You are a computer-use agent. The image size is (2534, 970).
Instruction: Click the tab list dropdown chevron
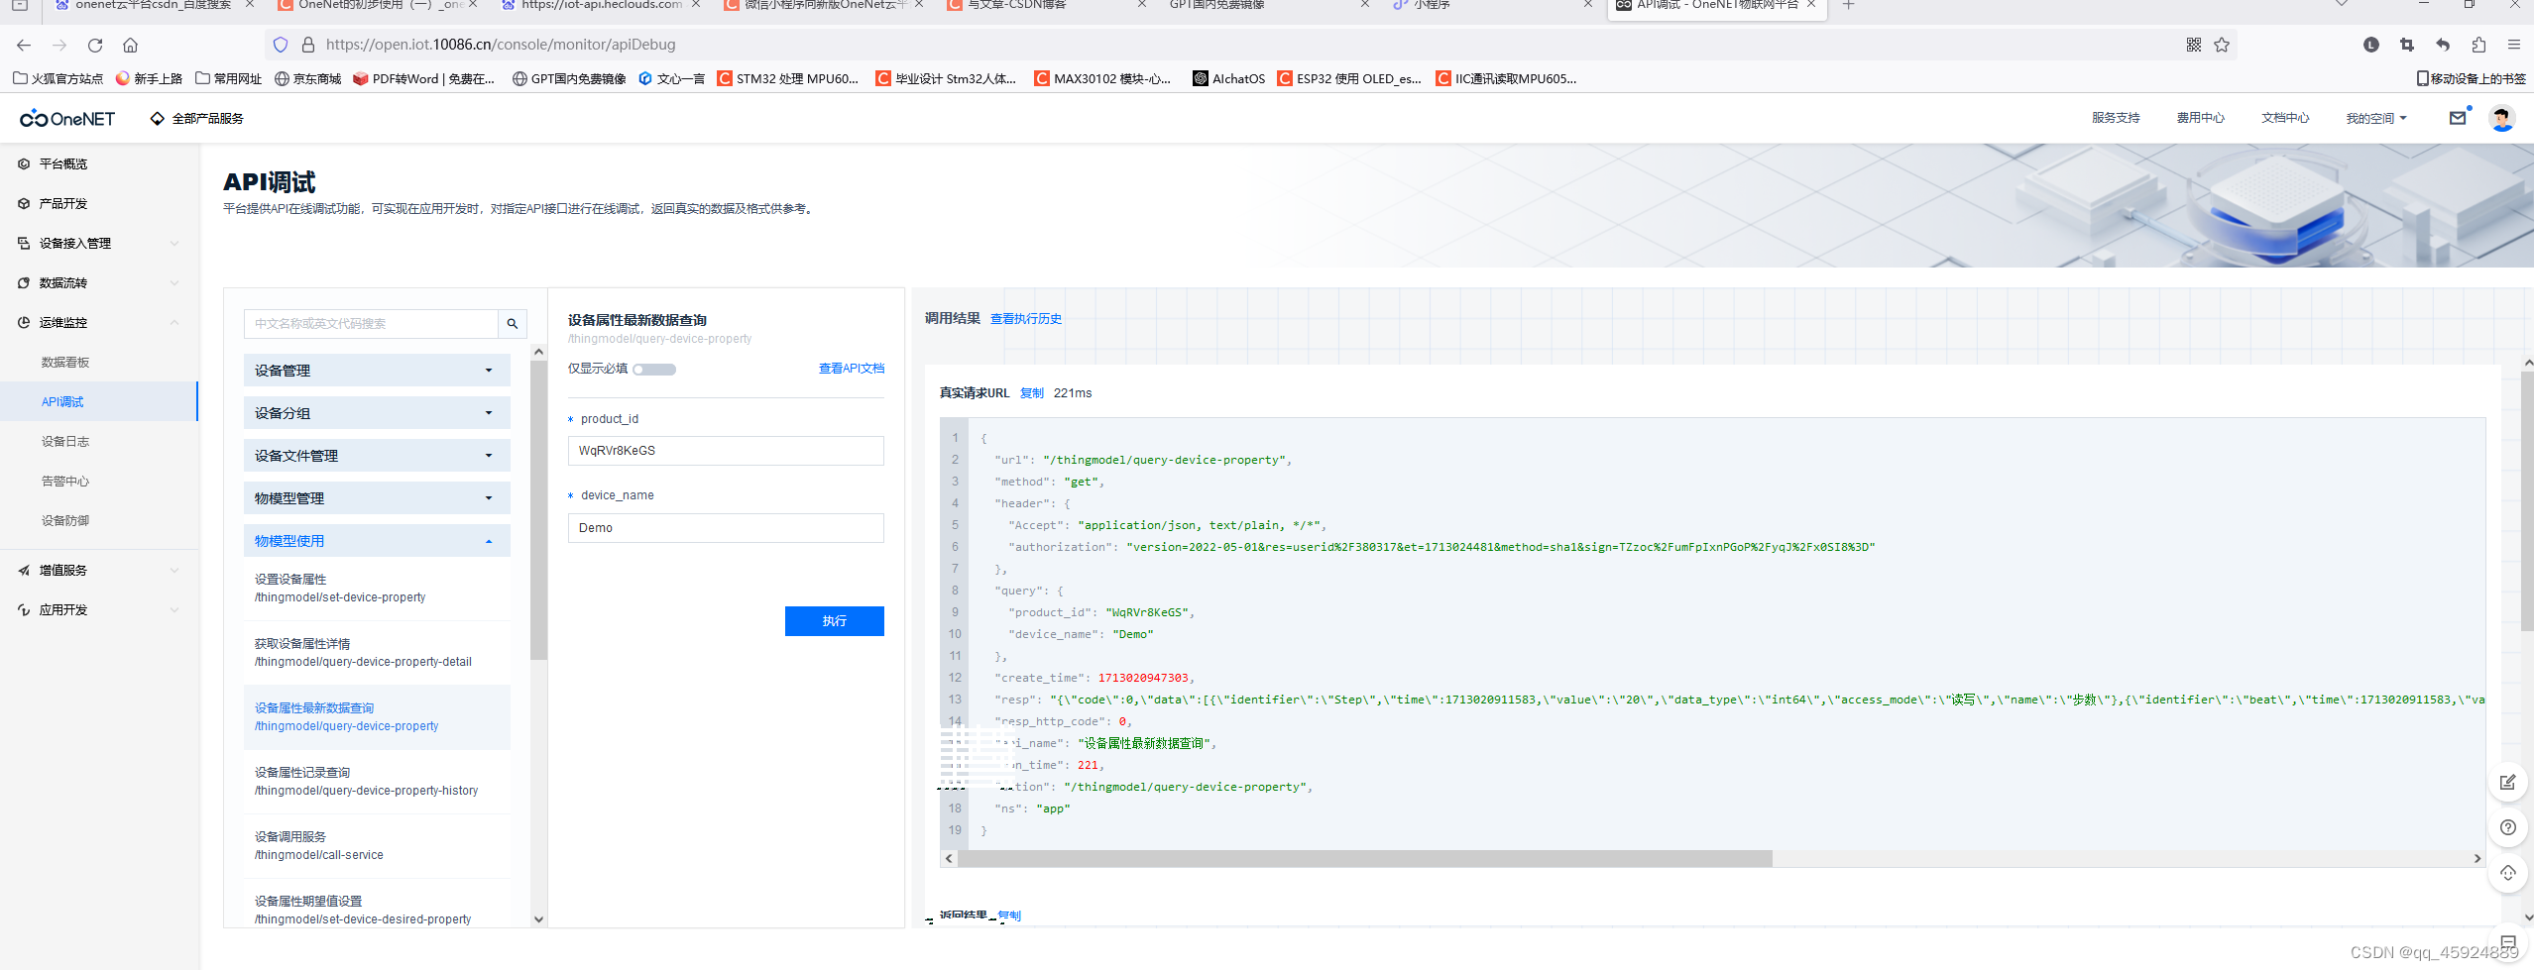coord(2342,5)
